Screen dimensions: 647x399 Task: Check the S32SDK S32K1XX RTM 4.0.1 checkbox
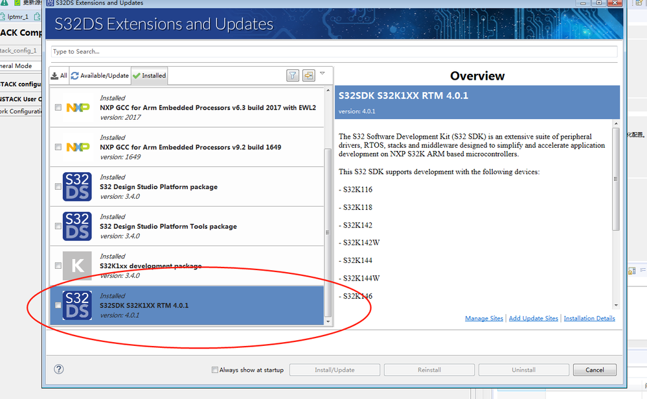pyautogui.click(x=58, y=305)
